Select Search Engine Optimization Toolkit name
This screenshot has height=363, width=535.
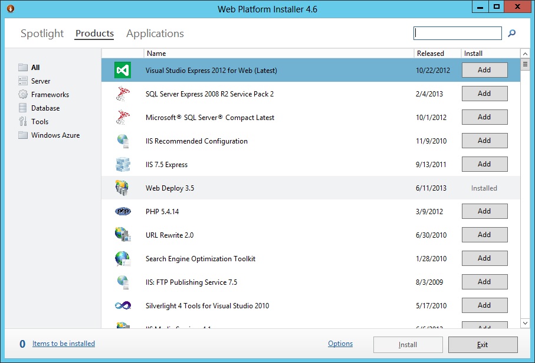point(201,259)
